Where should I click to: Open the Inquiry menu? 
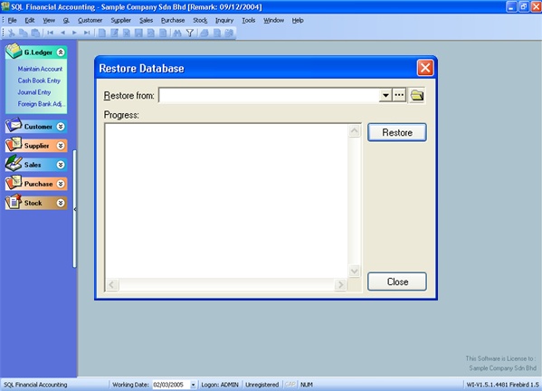pyautogui.click(x=224, y=21)
